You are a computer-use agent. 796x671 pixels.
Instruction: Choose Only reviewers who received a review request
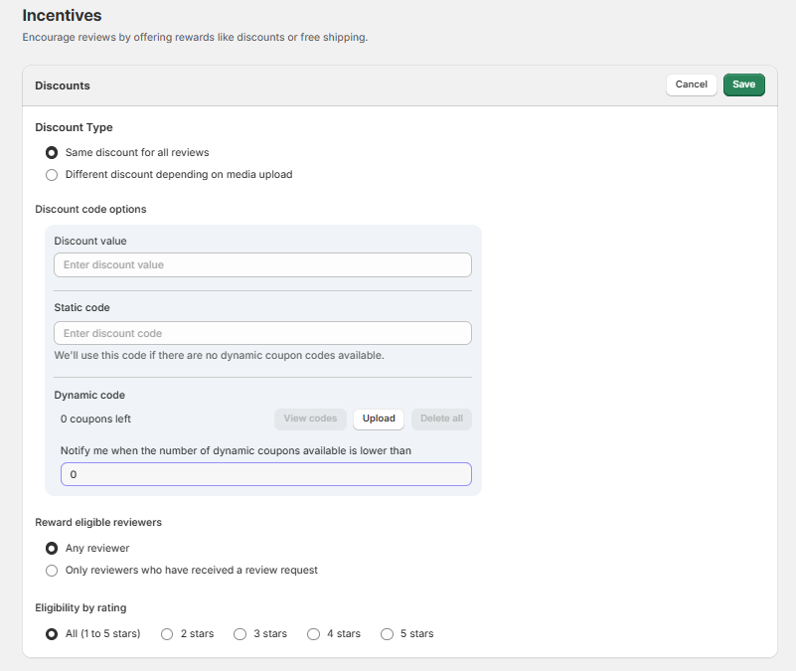[52, 571]
